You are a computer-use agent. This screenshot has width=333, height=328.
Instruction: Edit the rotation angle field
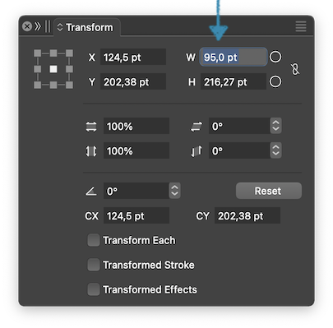tap(136, 191)
